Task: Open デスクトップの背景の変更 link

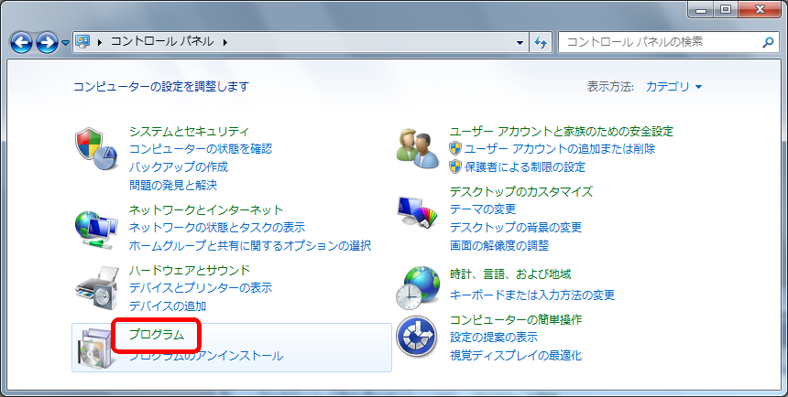Action: point(515,227)
